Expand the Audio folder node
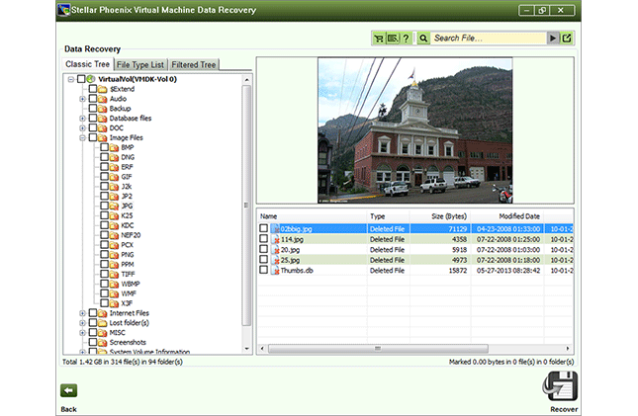638x416 pixels. tap(83, 99)
